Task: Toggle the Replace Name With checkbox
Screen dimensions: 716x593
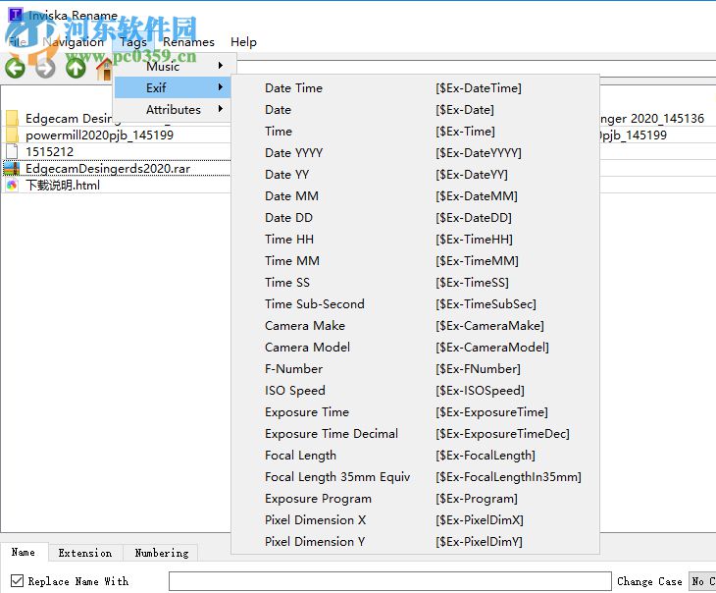Action: coord(17,581)
